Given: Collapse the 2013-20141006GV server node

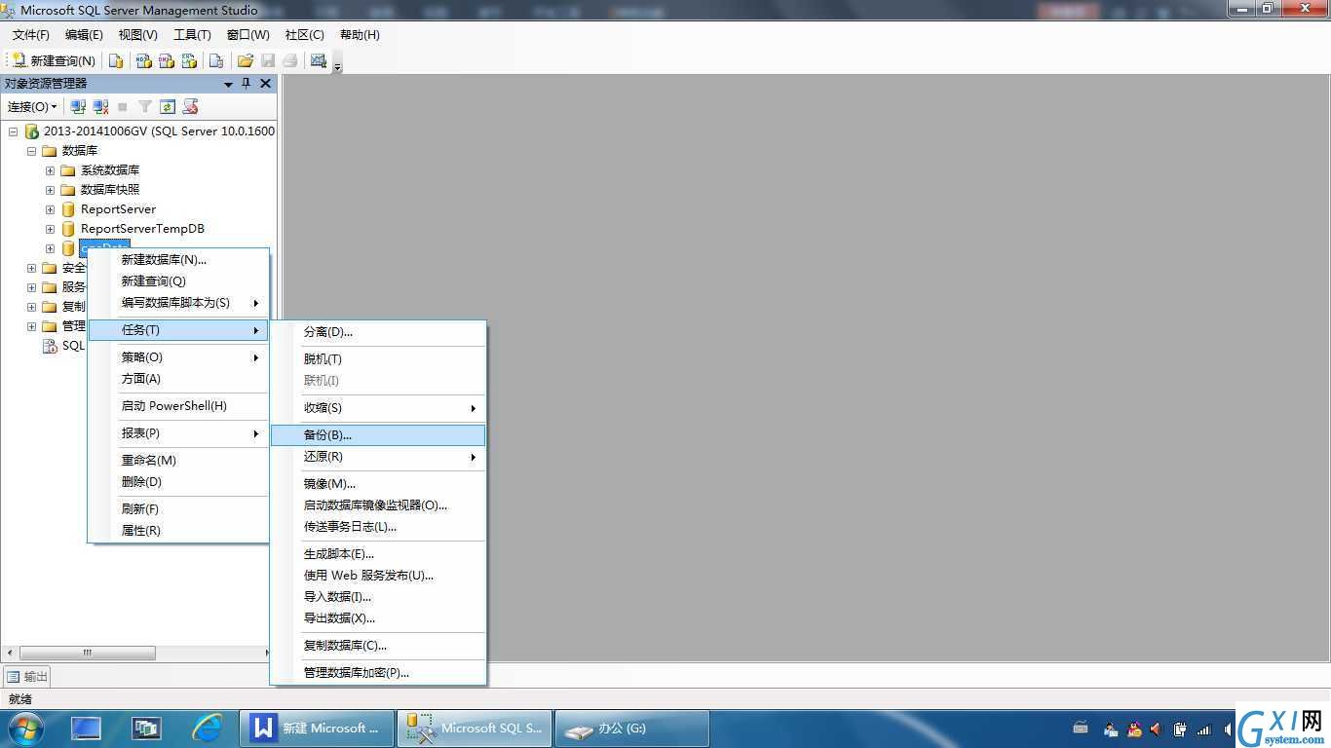Looking at the screenshot, I should (x=13, y=131).
